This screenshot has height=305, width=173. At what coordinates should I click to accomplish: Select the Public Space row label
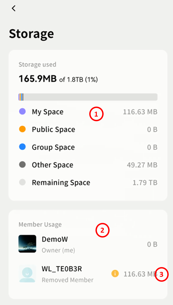click(53, 130)
